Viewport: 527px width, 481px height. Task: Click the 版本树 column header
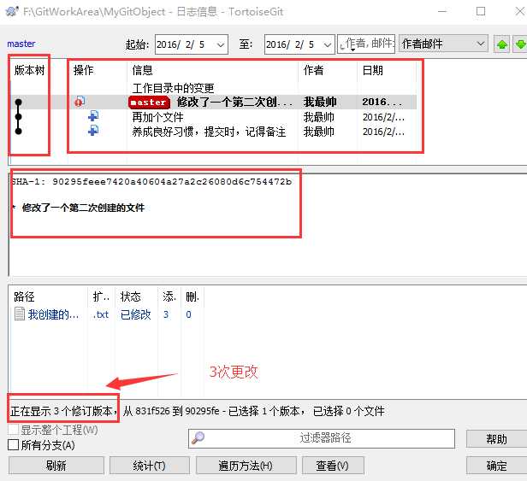tap(30, 70)
